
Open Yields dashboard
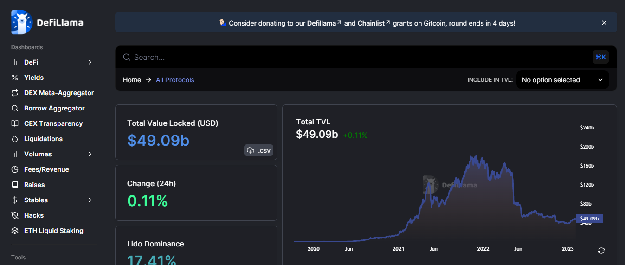34,78
